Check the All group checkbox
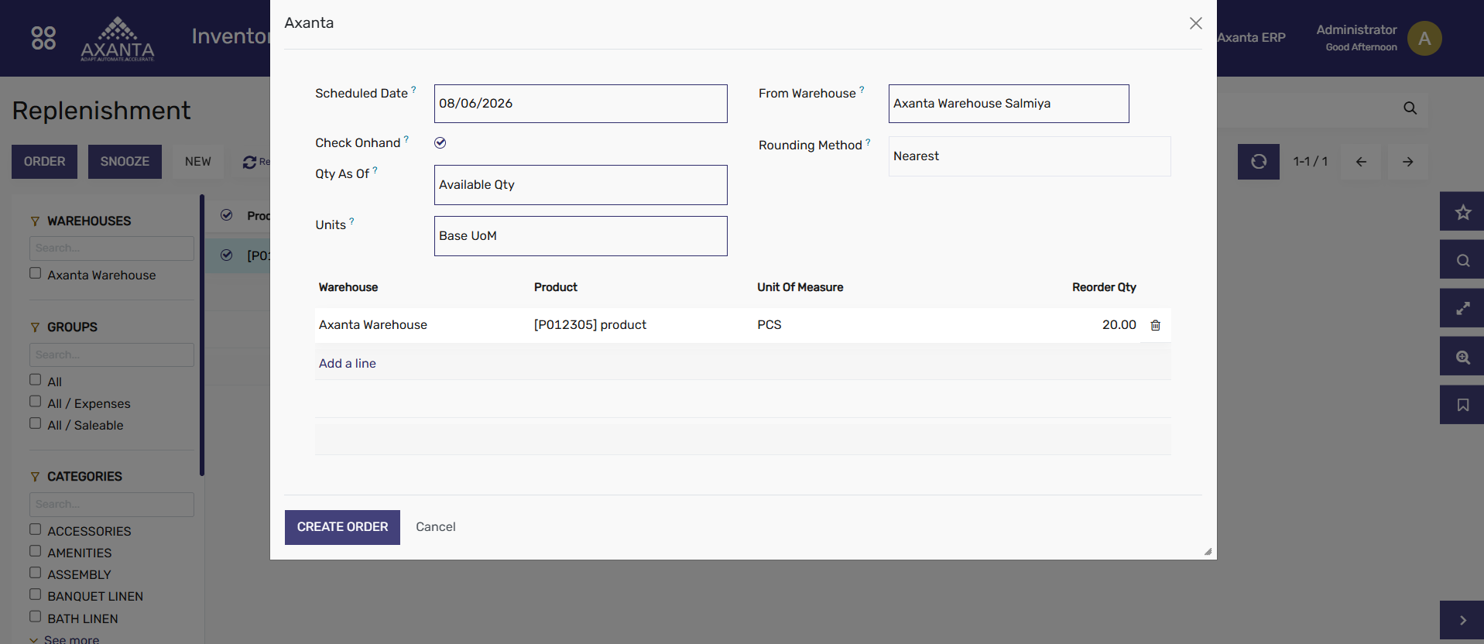The image size is (1484, 644). coord(35,379)
